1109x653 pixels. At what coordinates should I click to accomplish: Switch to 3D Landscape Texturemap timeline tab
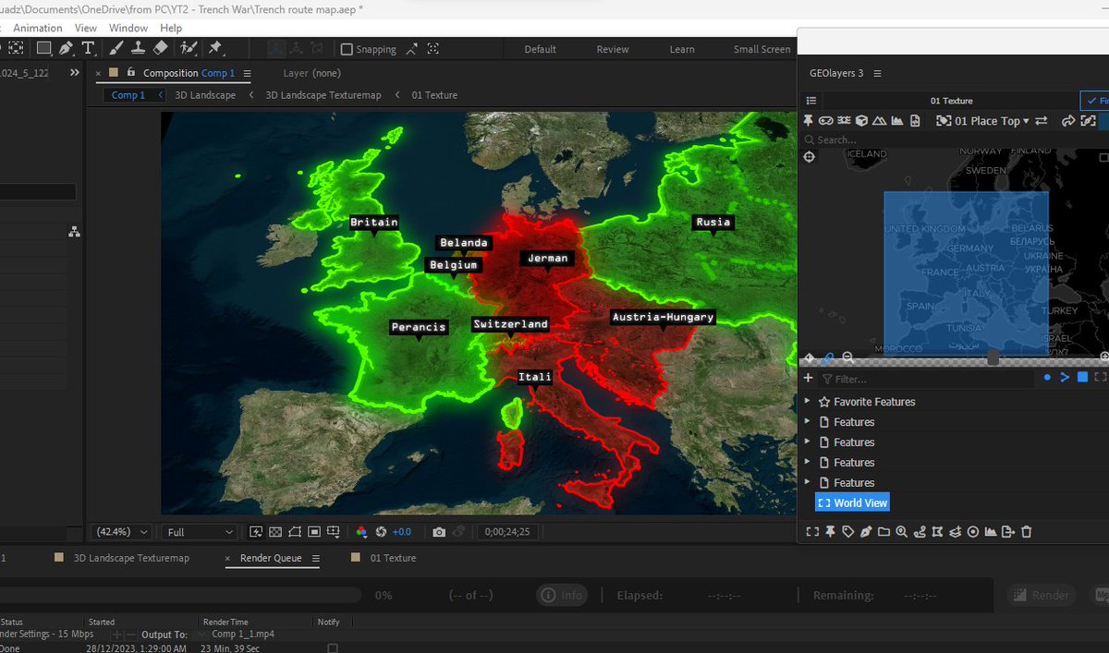(x=131, y=558)
